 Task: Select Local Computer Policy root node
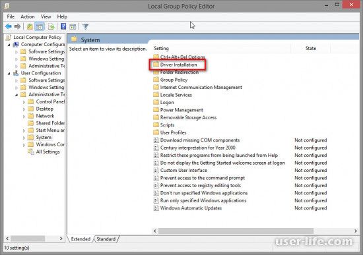pos(37,37)
